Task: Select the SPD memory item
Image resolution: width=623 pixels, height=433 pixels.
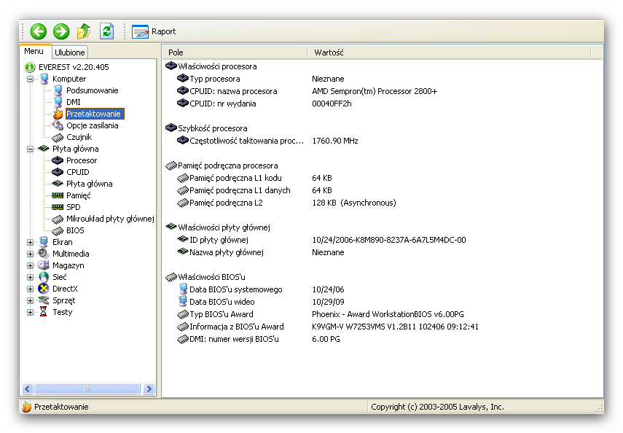Action: point(73,207)
